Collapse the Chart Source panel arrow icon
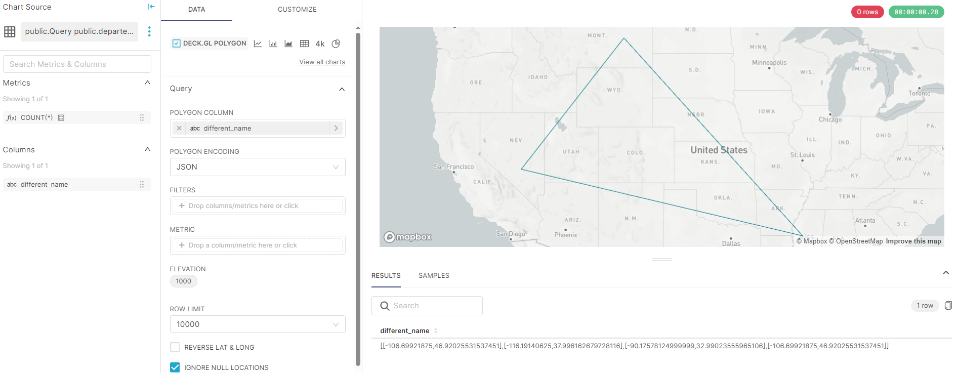Screen dimensions: 957x373 (151, 7)
